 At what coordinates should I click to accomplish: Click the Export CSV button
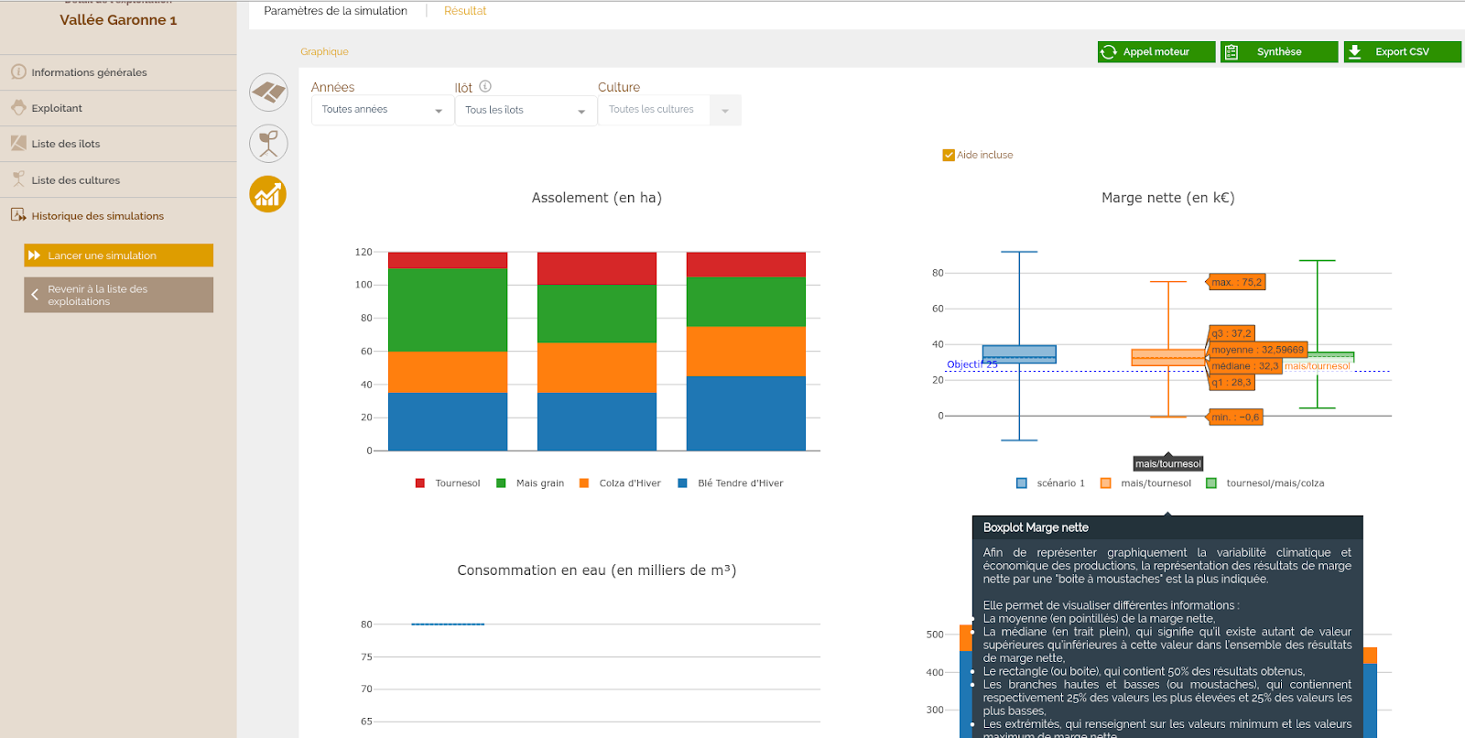pos(1402,52)
